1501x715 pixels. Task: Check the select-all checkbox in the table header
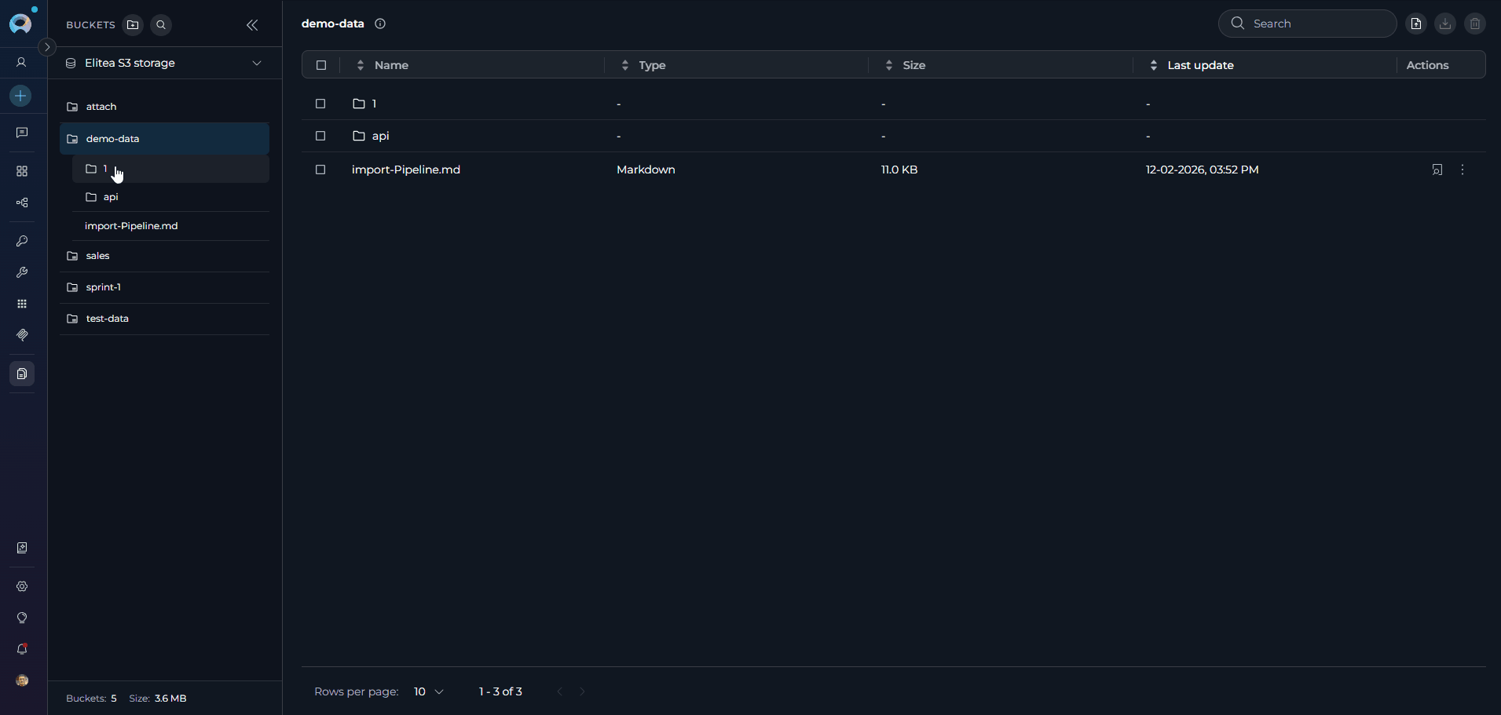coord(320,65)
